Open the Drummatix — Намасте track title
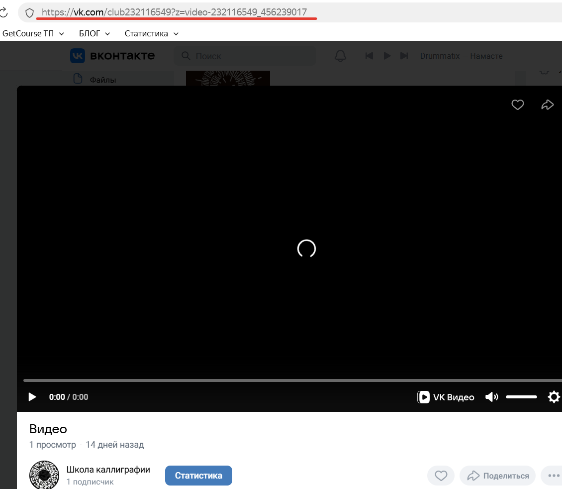Screen dimensions: 562x489 click(462, 56)
